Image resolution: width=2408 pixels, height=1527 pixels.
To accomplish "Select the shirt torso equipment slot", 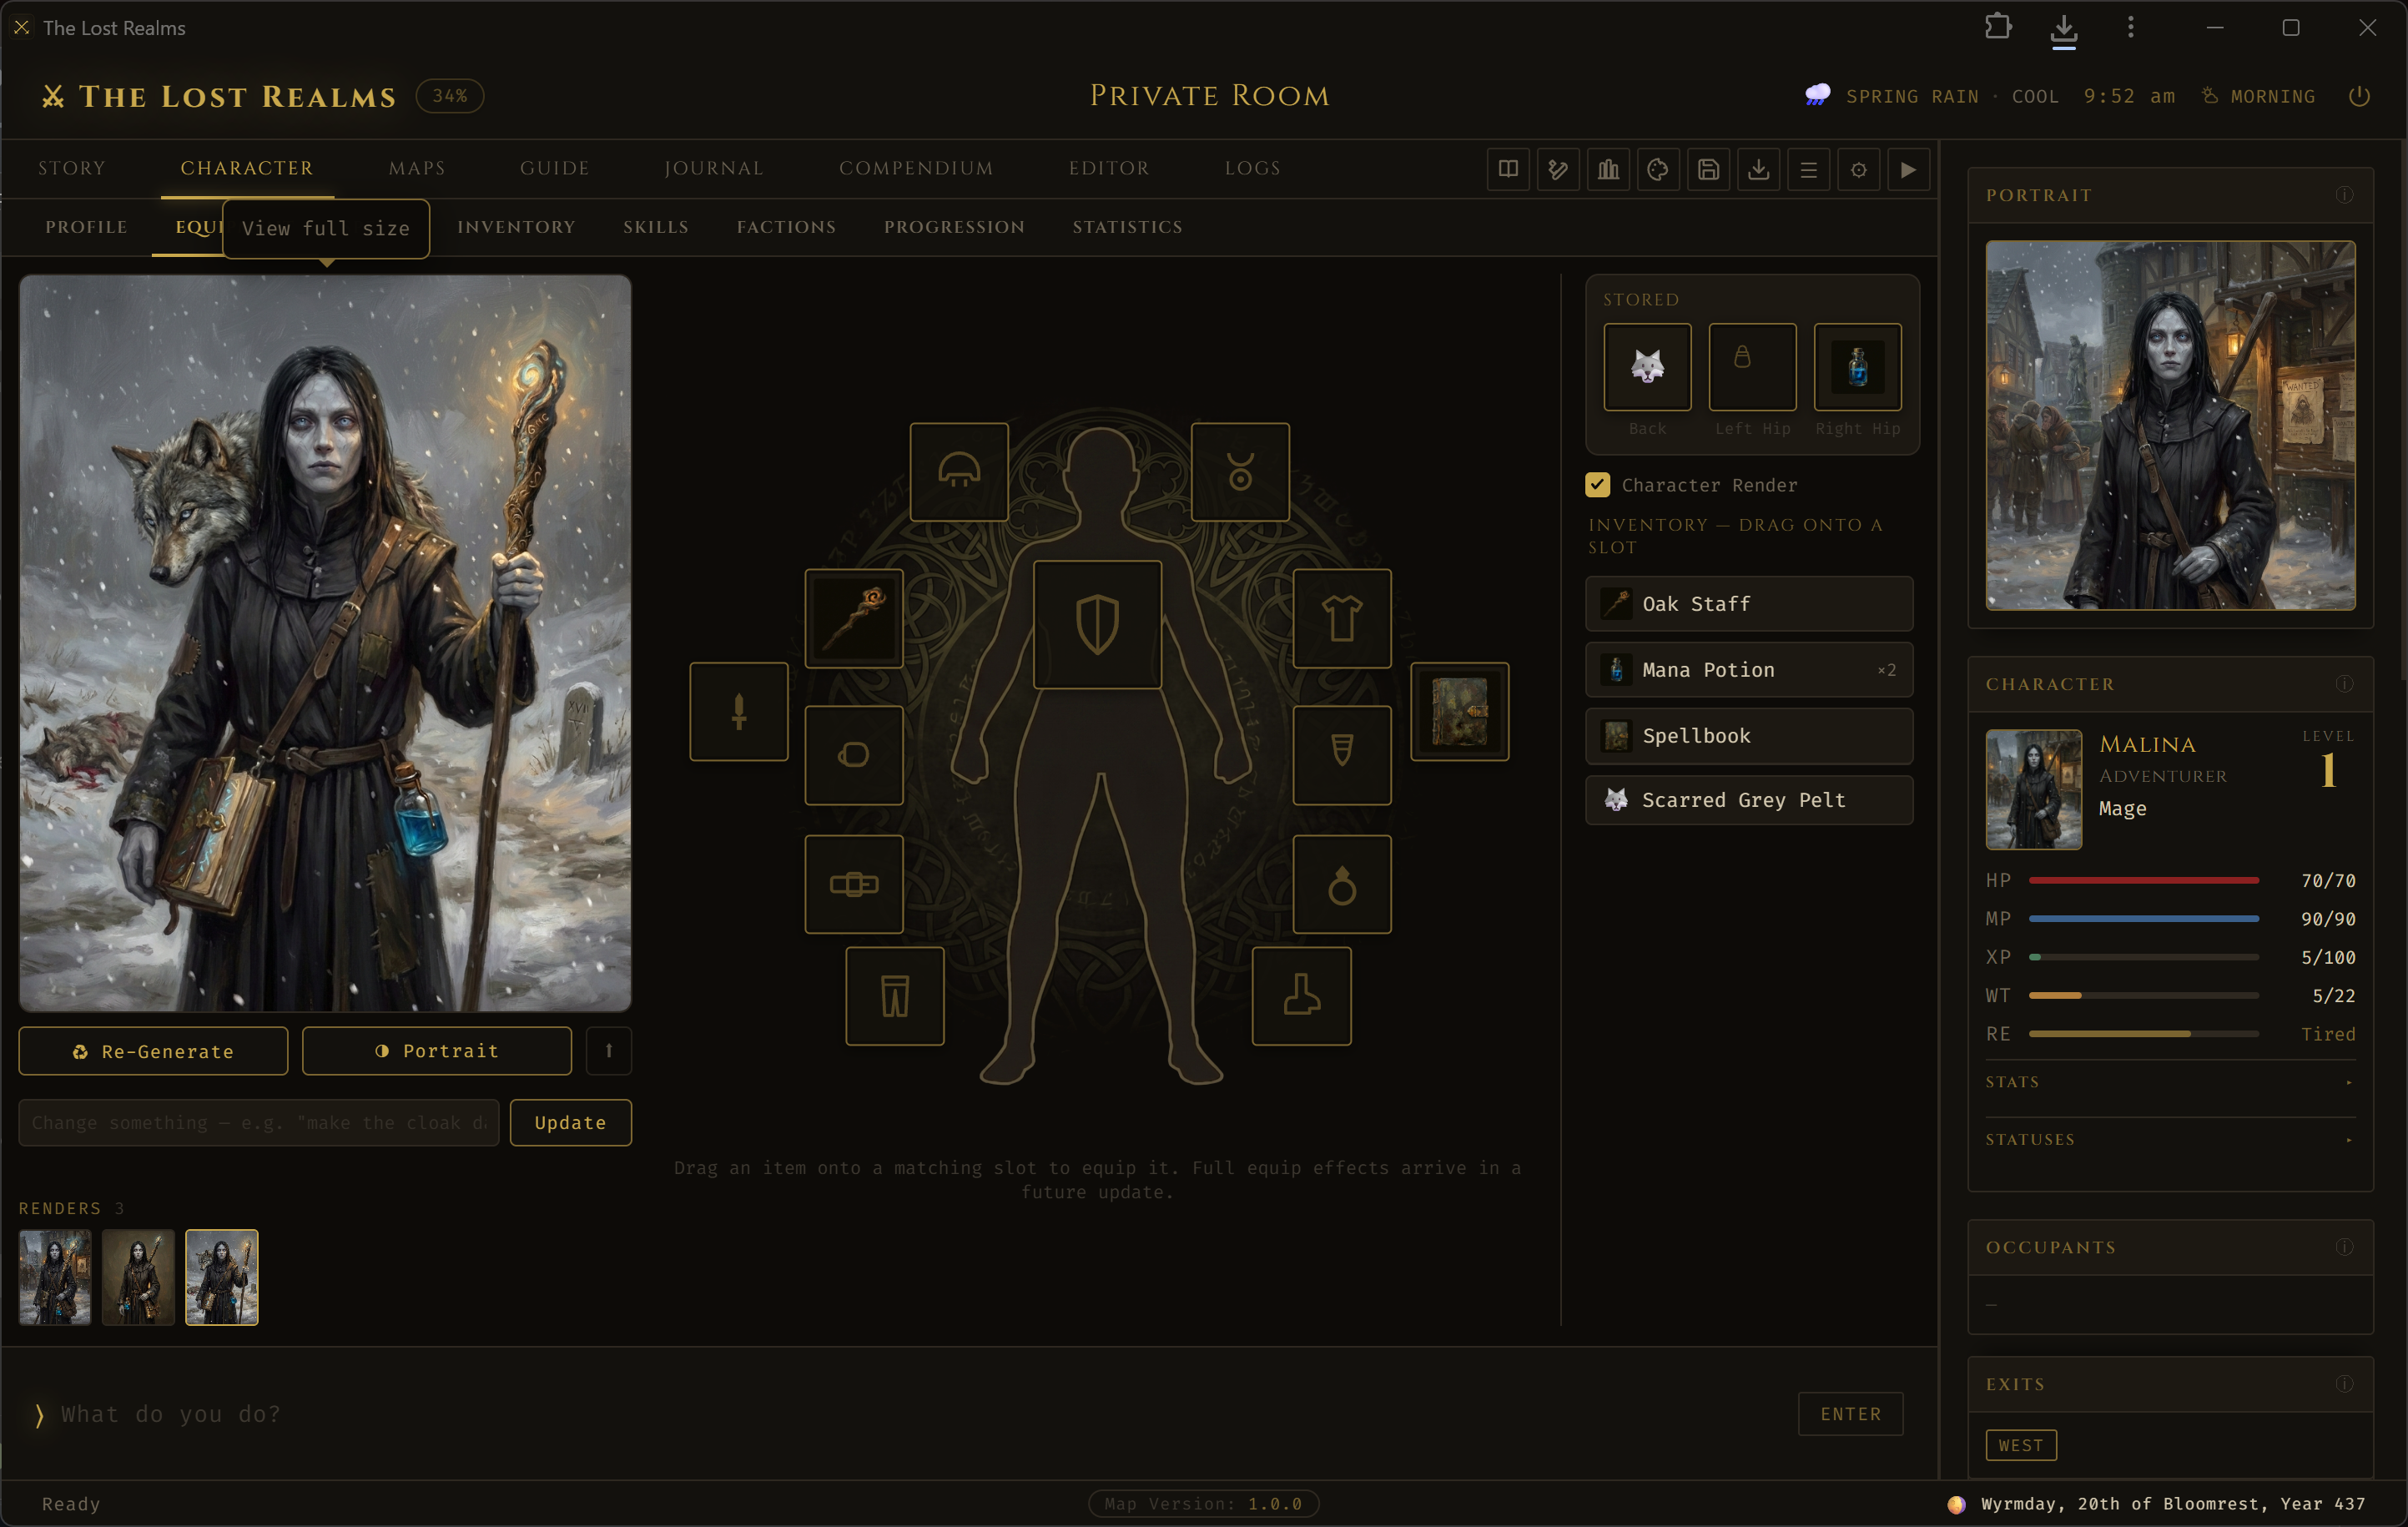I will tap(1342, 618).
